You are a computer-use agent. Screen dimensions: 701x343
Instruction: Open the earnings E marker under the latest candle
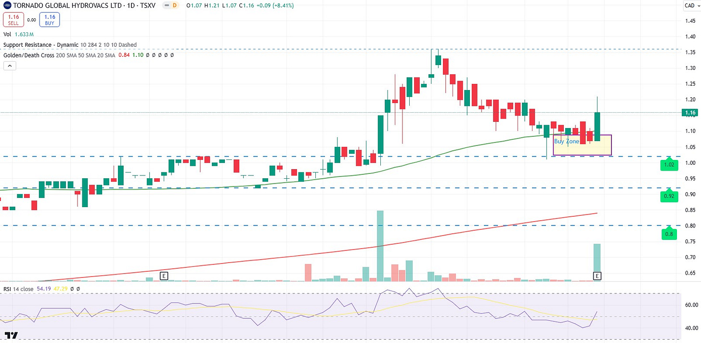tap(597, 276)
